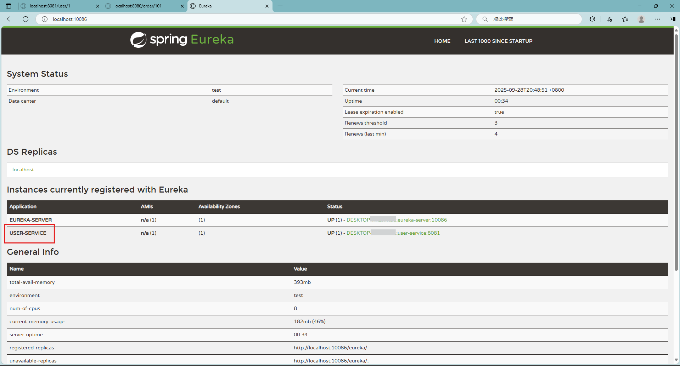Image resolution: width=680 pixels, height=366 pixels.
Task: Toggle the browser sidebar icon
Action: [x=672, y=19]
